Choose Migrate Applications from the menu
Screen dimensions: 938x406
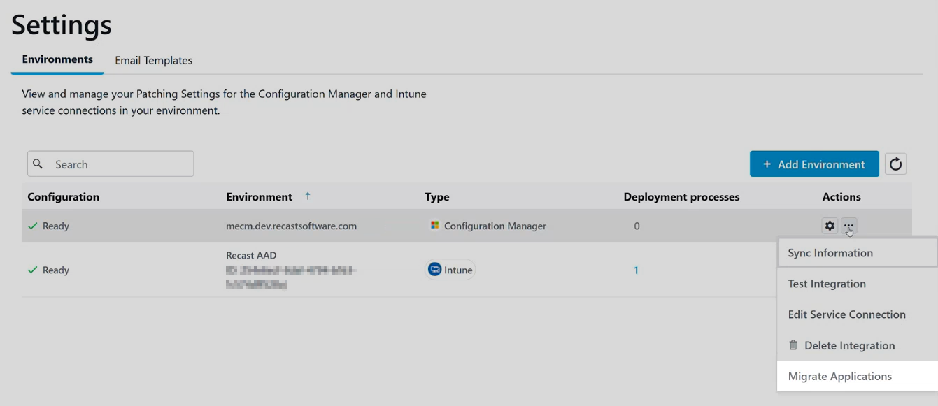point(839,376)
